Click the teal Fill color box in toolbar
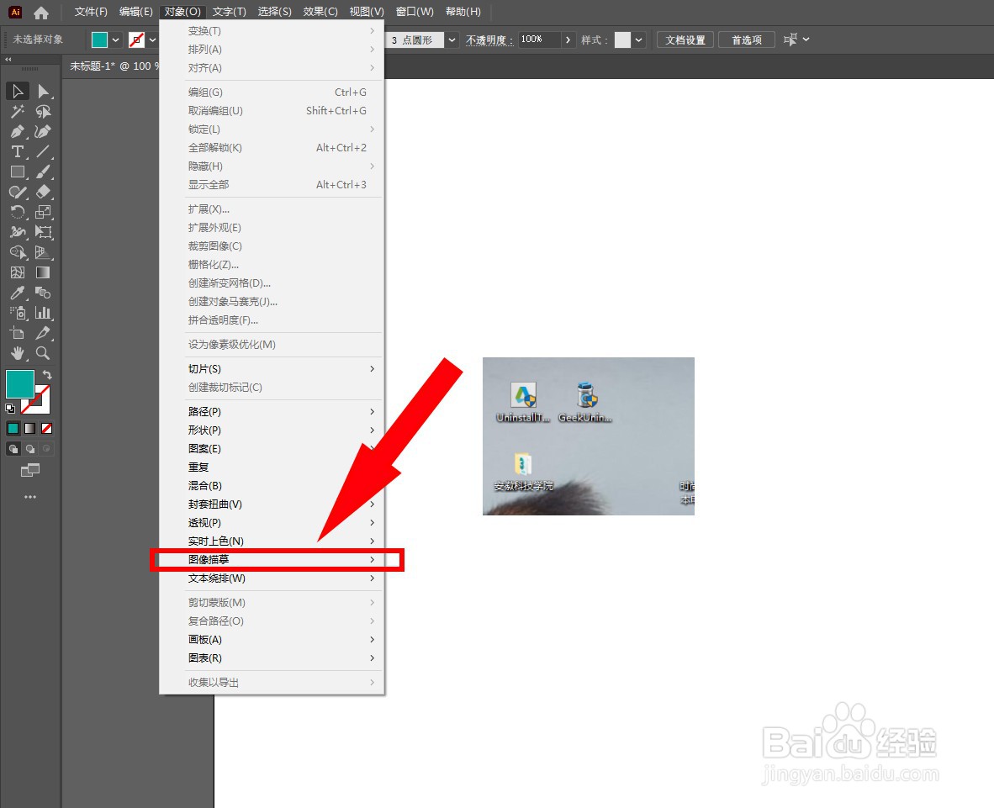The height and width of the screenshot is (808, 994). click(x=19, y=384)
